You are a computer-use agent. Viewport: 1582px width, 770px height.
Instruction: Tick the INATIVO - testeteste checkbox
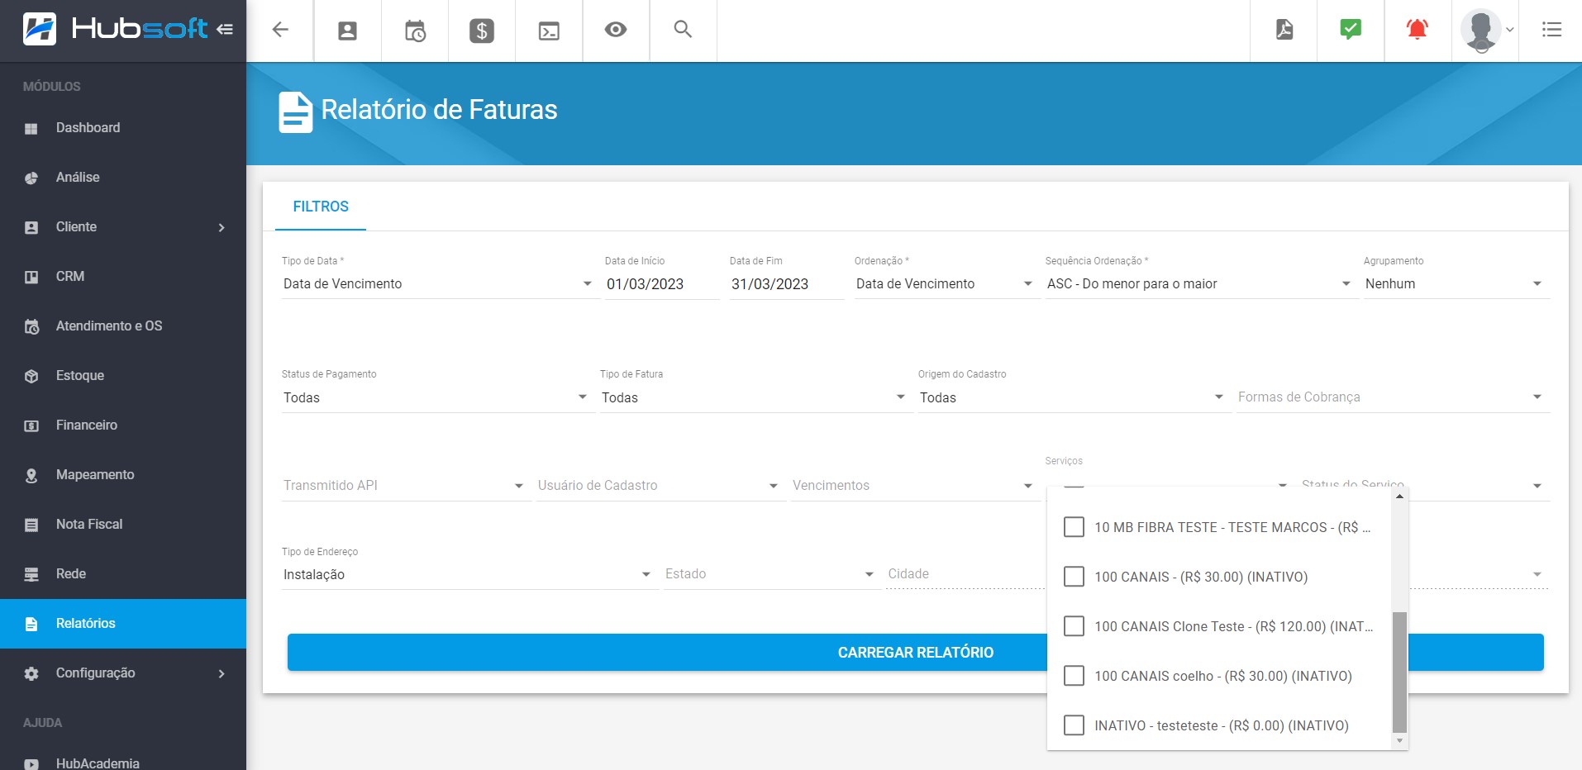(1074, 725)
